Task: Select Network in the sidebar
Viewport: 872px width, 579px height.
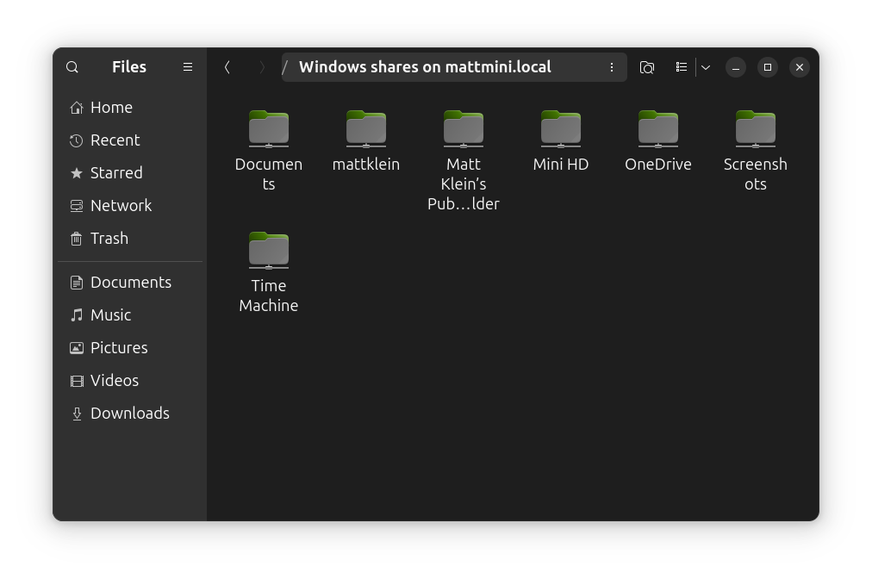Action: click(121, 206)
